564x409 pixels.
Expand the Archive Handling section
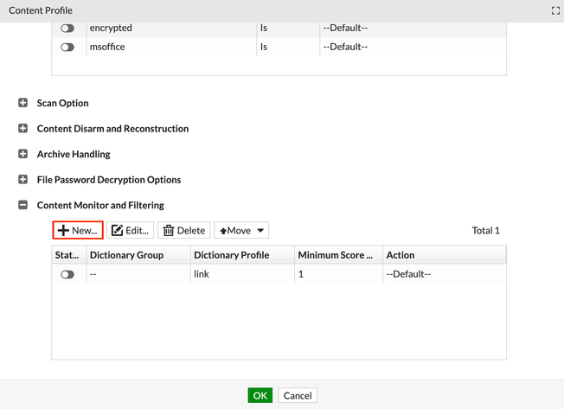click(23, 154)
